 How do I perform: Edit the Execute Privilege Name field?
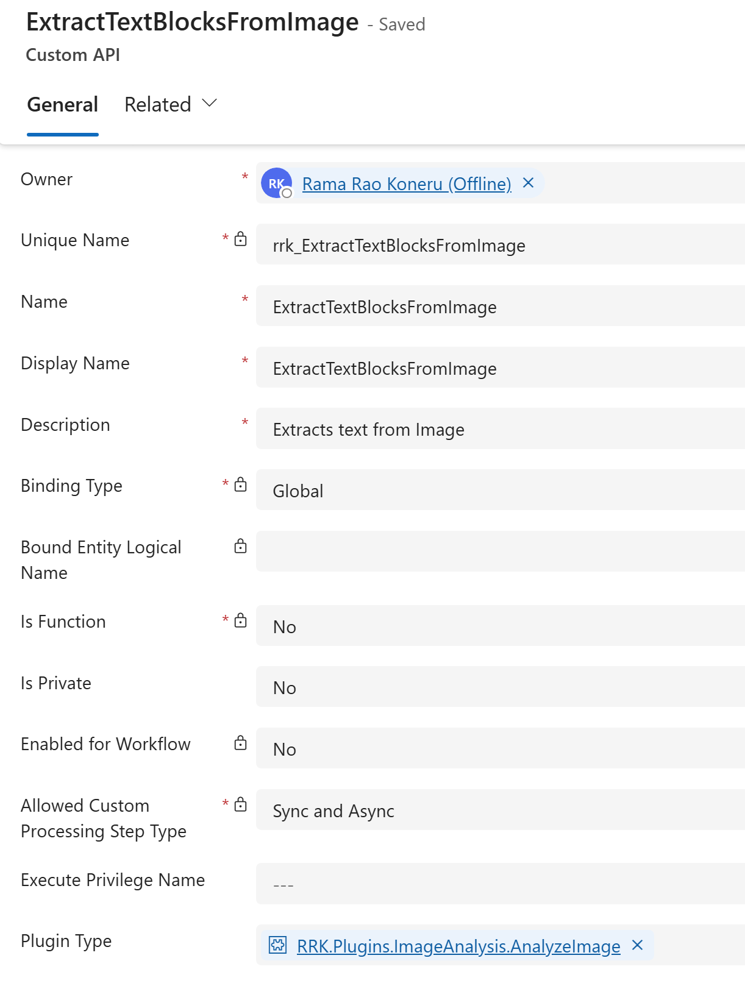click(501, 884)
